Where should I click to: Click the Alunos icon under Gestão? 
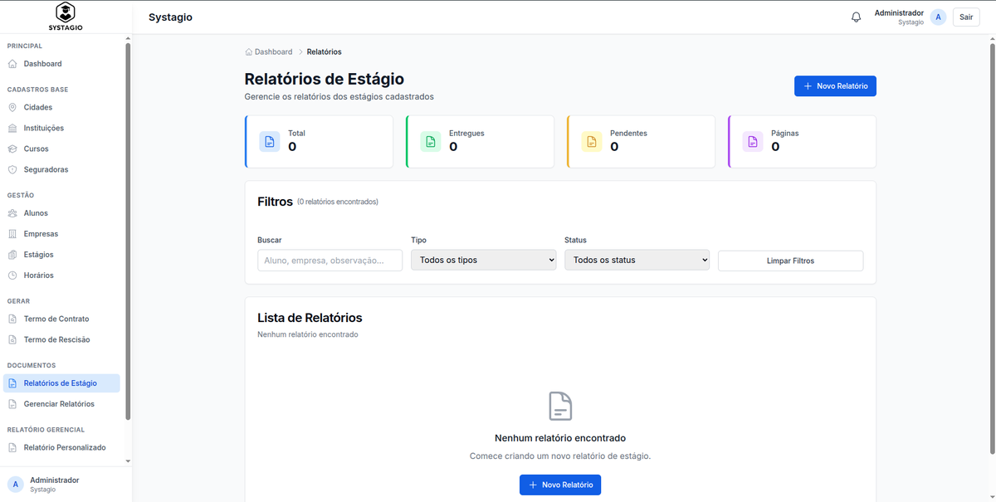tap(15, 213)
